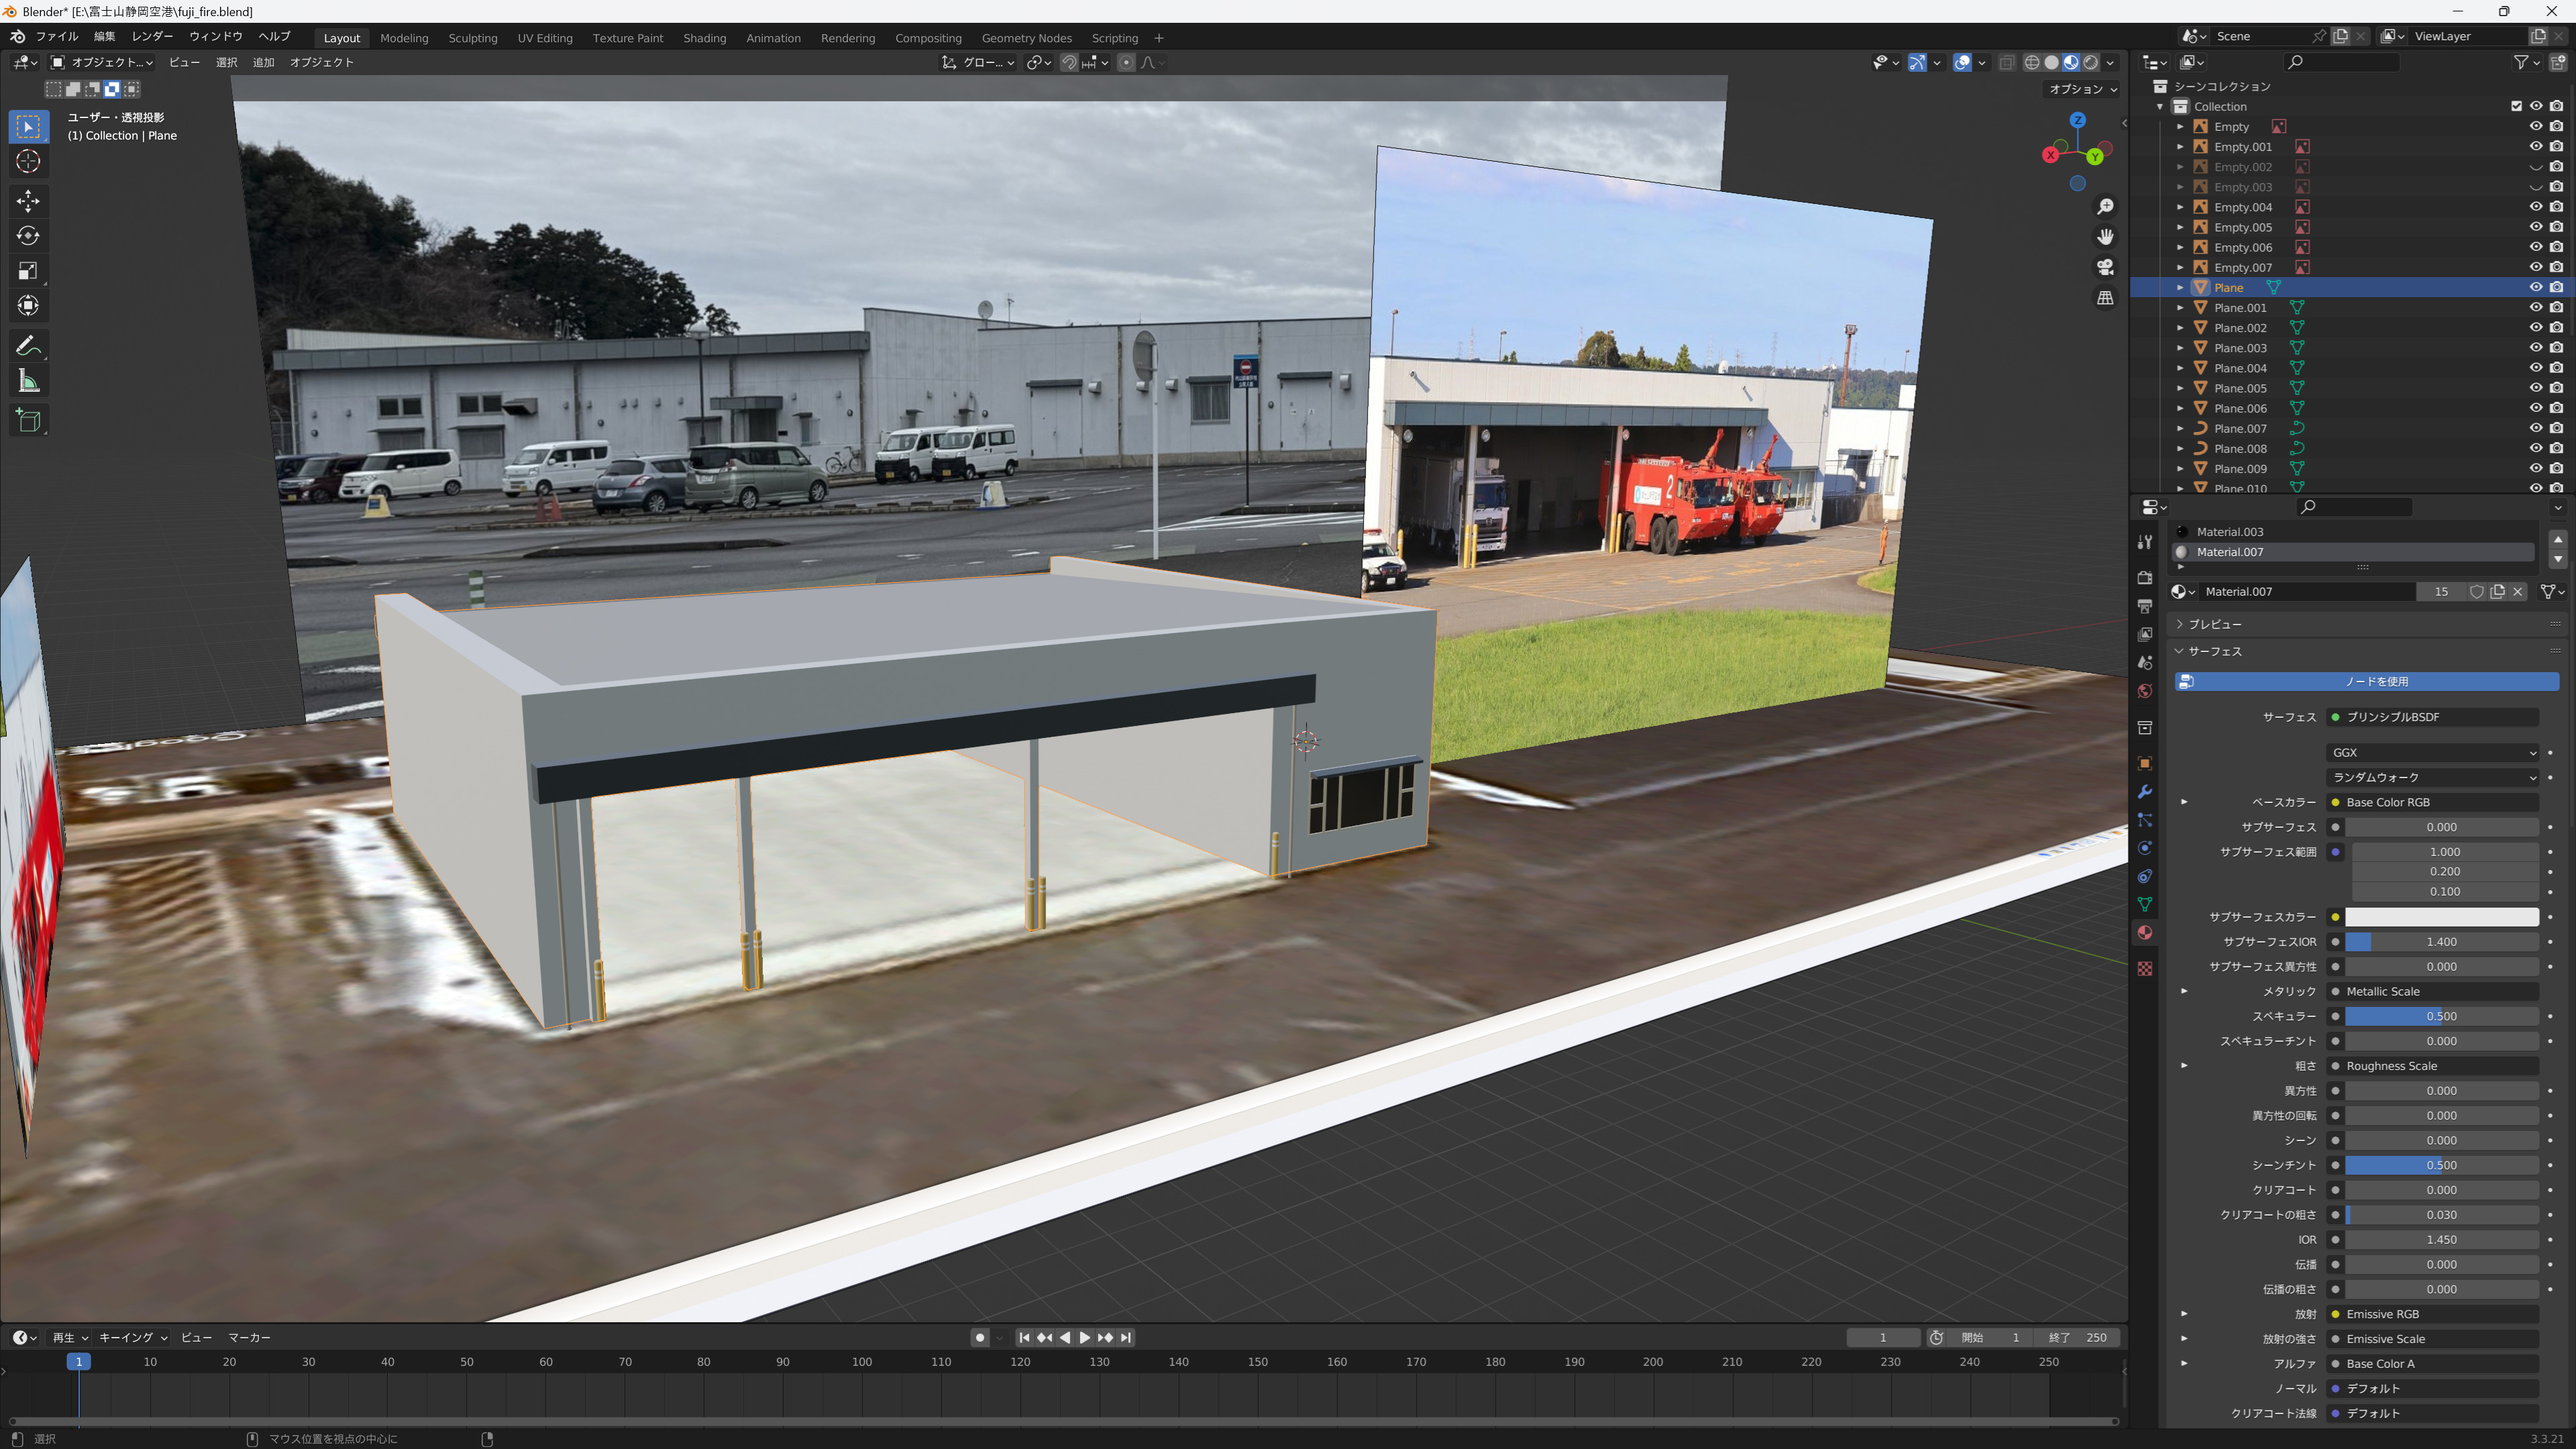
Task: Toggle the Auto Keying record button
Action: [x=980, y=1337]
